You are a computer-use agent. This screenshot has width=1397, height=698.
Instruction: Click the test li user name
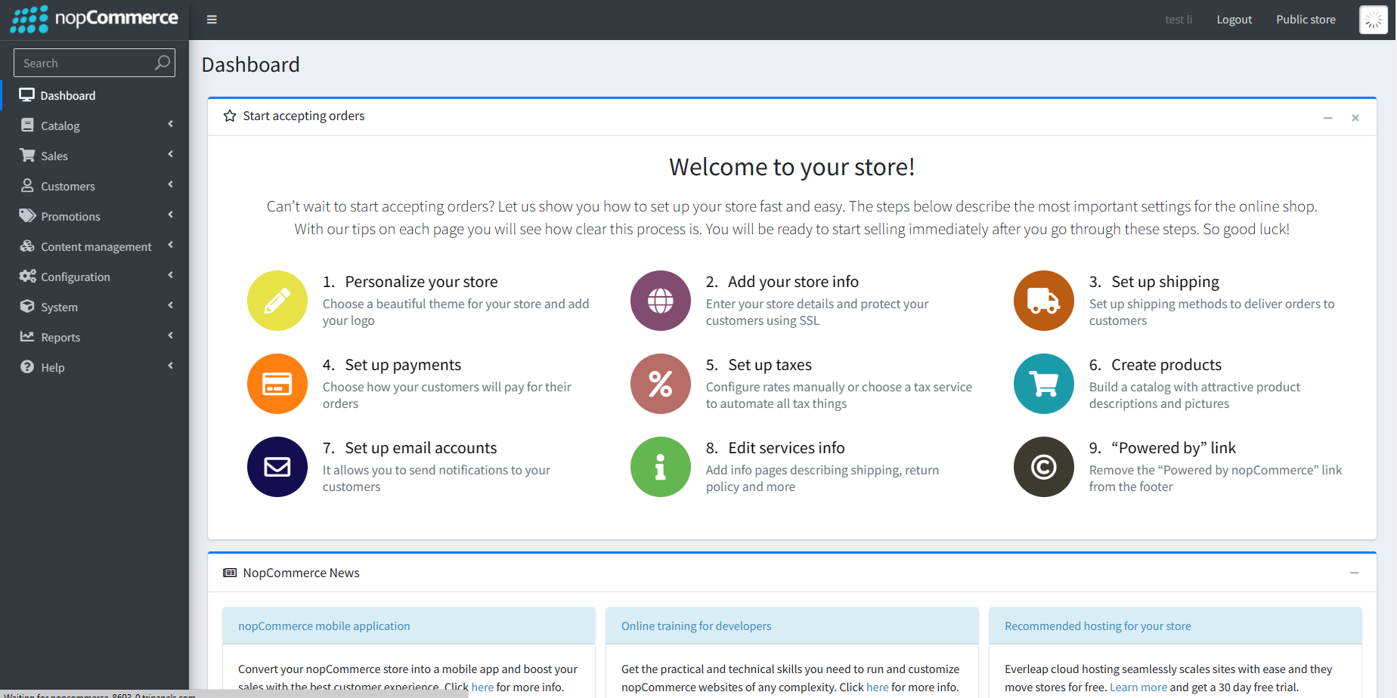point(1179,20)
